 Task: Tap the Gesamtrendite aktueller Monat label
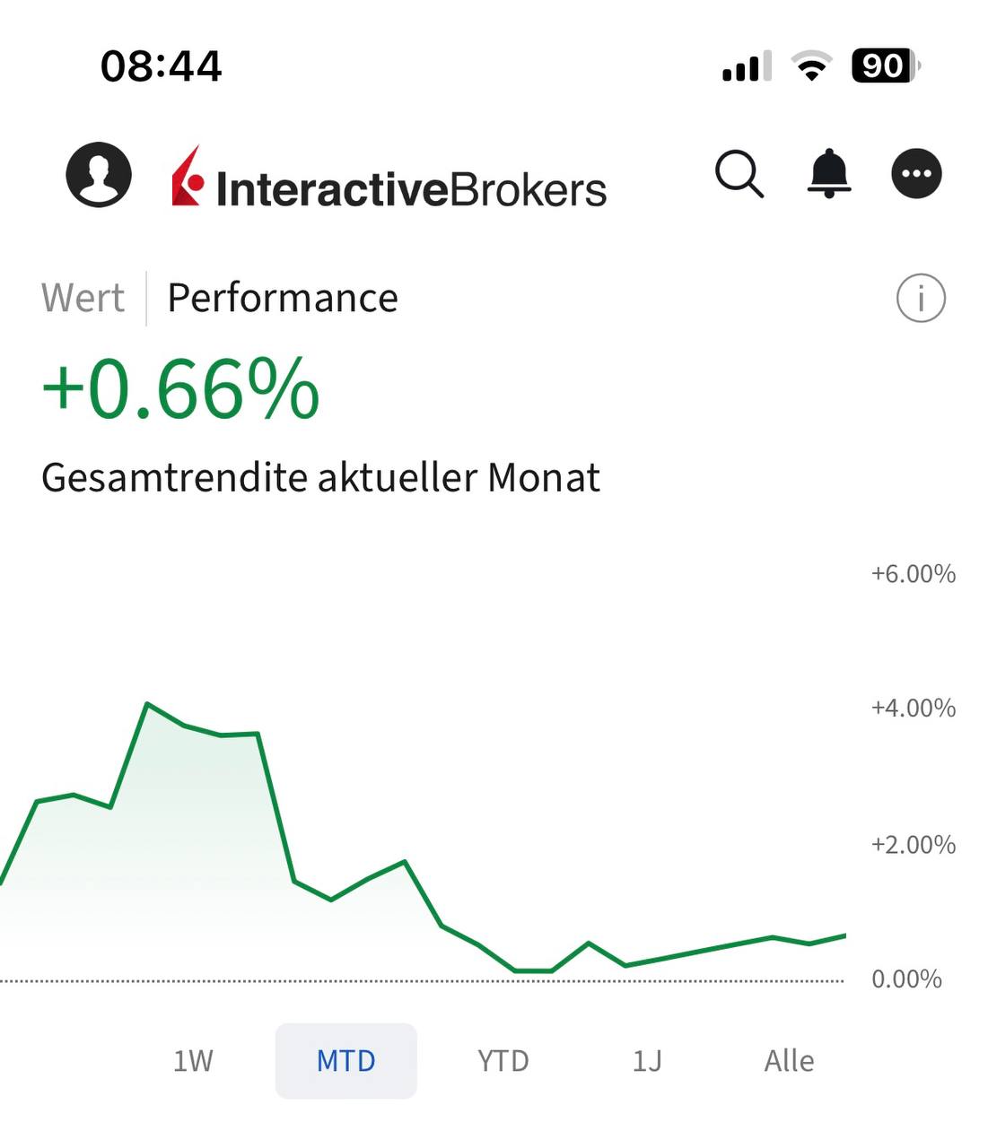pos(320,477)
